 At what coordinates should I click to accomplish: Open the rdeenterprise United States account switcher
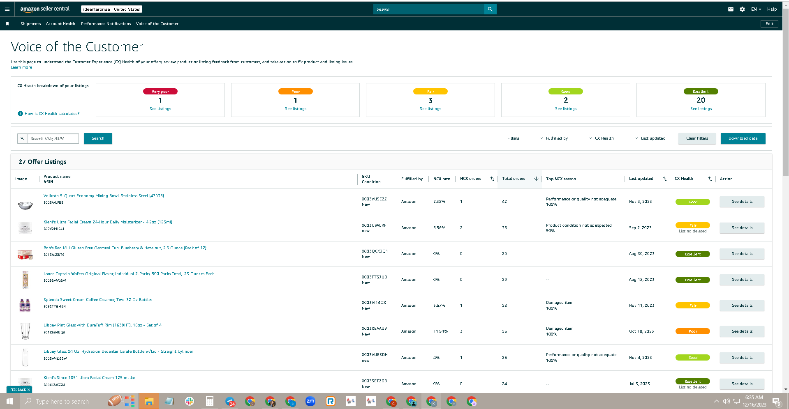[x=111, y=9]
